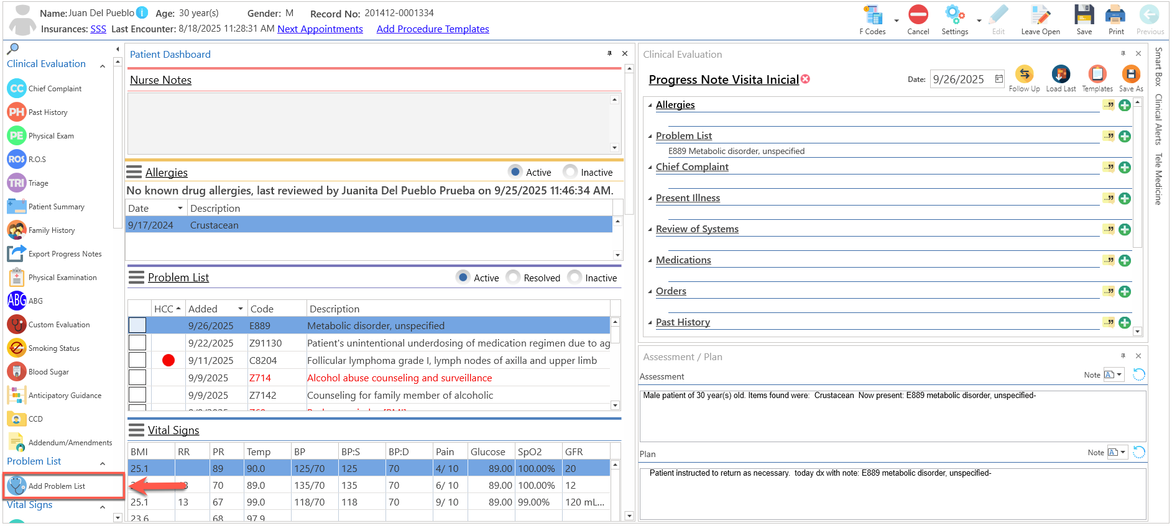Open R.O.S in the sidebar
The height and width of the screenshot is (526, 1172).
pos(27,160)
